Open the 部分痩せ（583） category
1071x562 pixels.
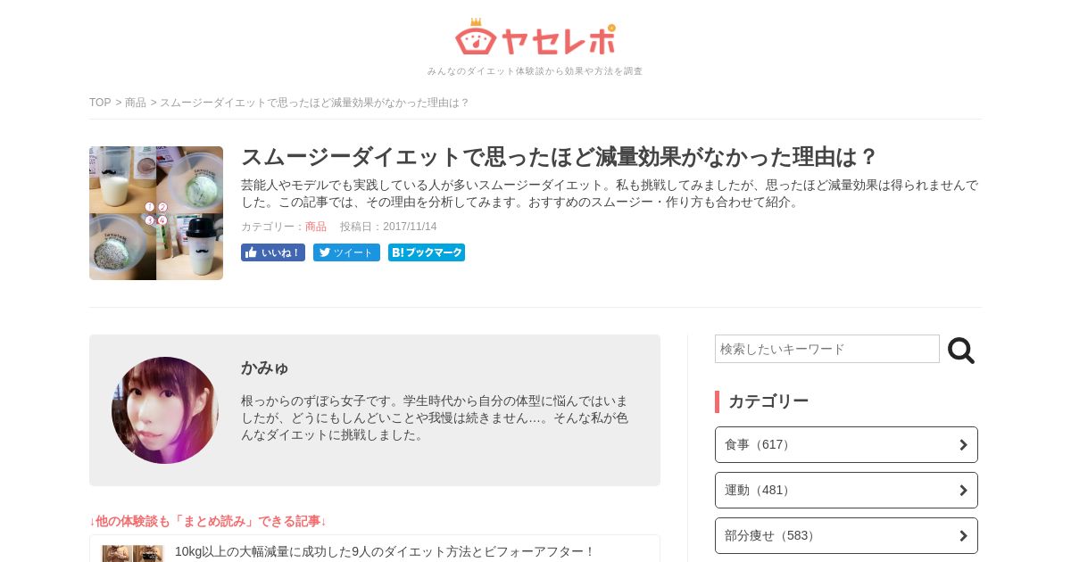846,535
